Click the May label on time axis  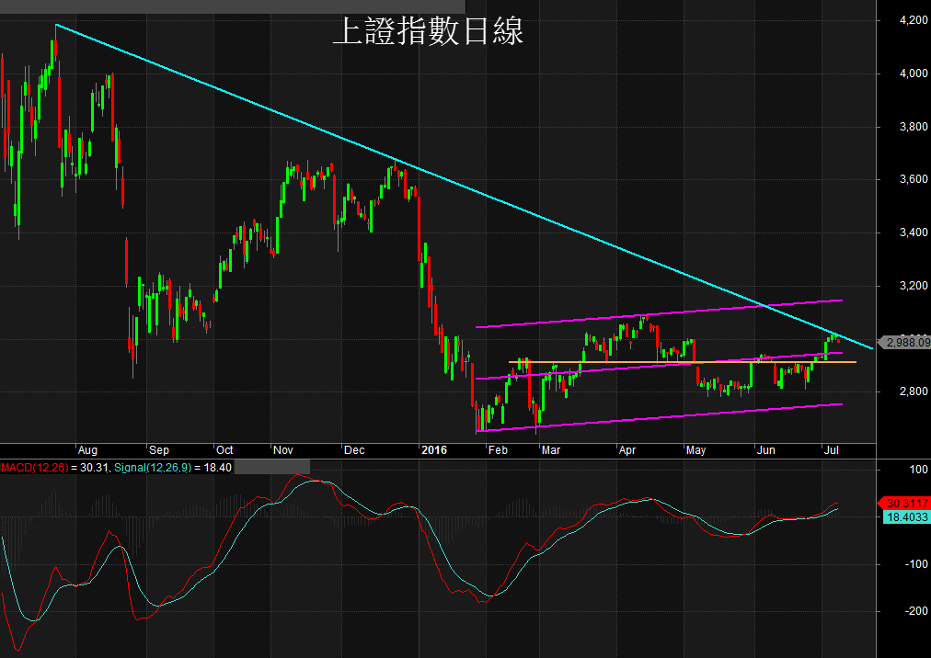pos(695,450)
